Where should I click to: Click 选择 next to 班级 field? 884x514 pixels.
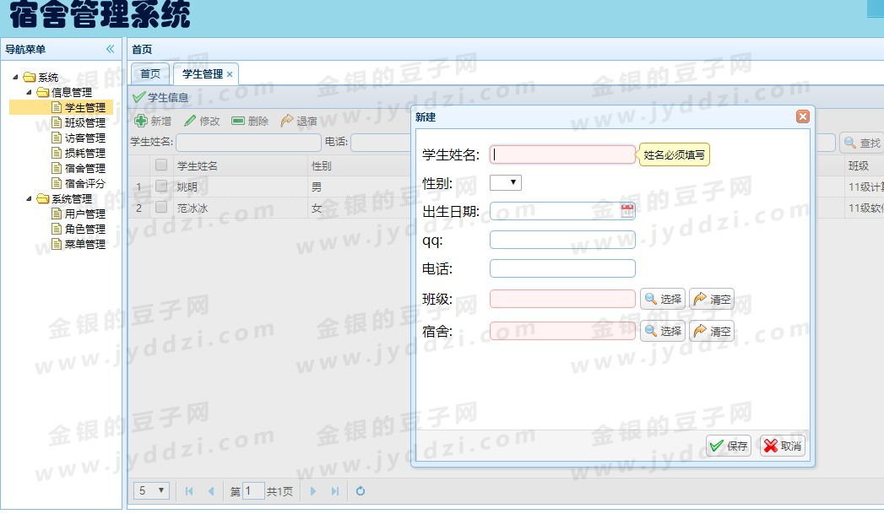tap(663, 299)
